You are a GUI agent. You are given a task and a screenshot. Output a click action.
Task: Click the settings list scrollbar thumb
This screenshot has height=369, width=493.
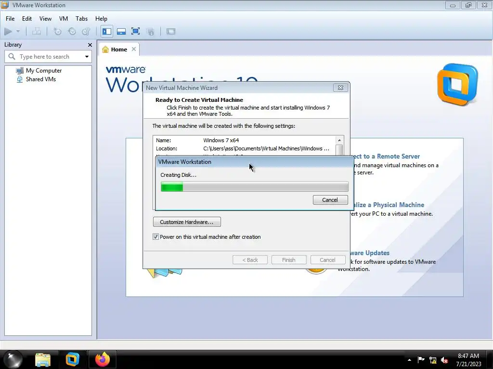339,150
